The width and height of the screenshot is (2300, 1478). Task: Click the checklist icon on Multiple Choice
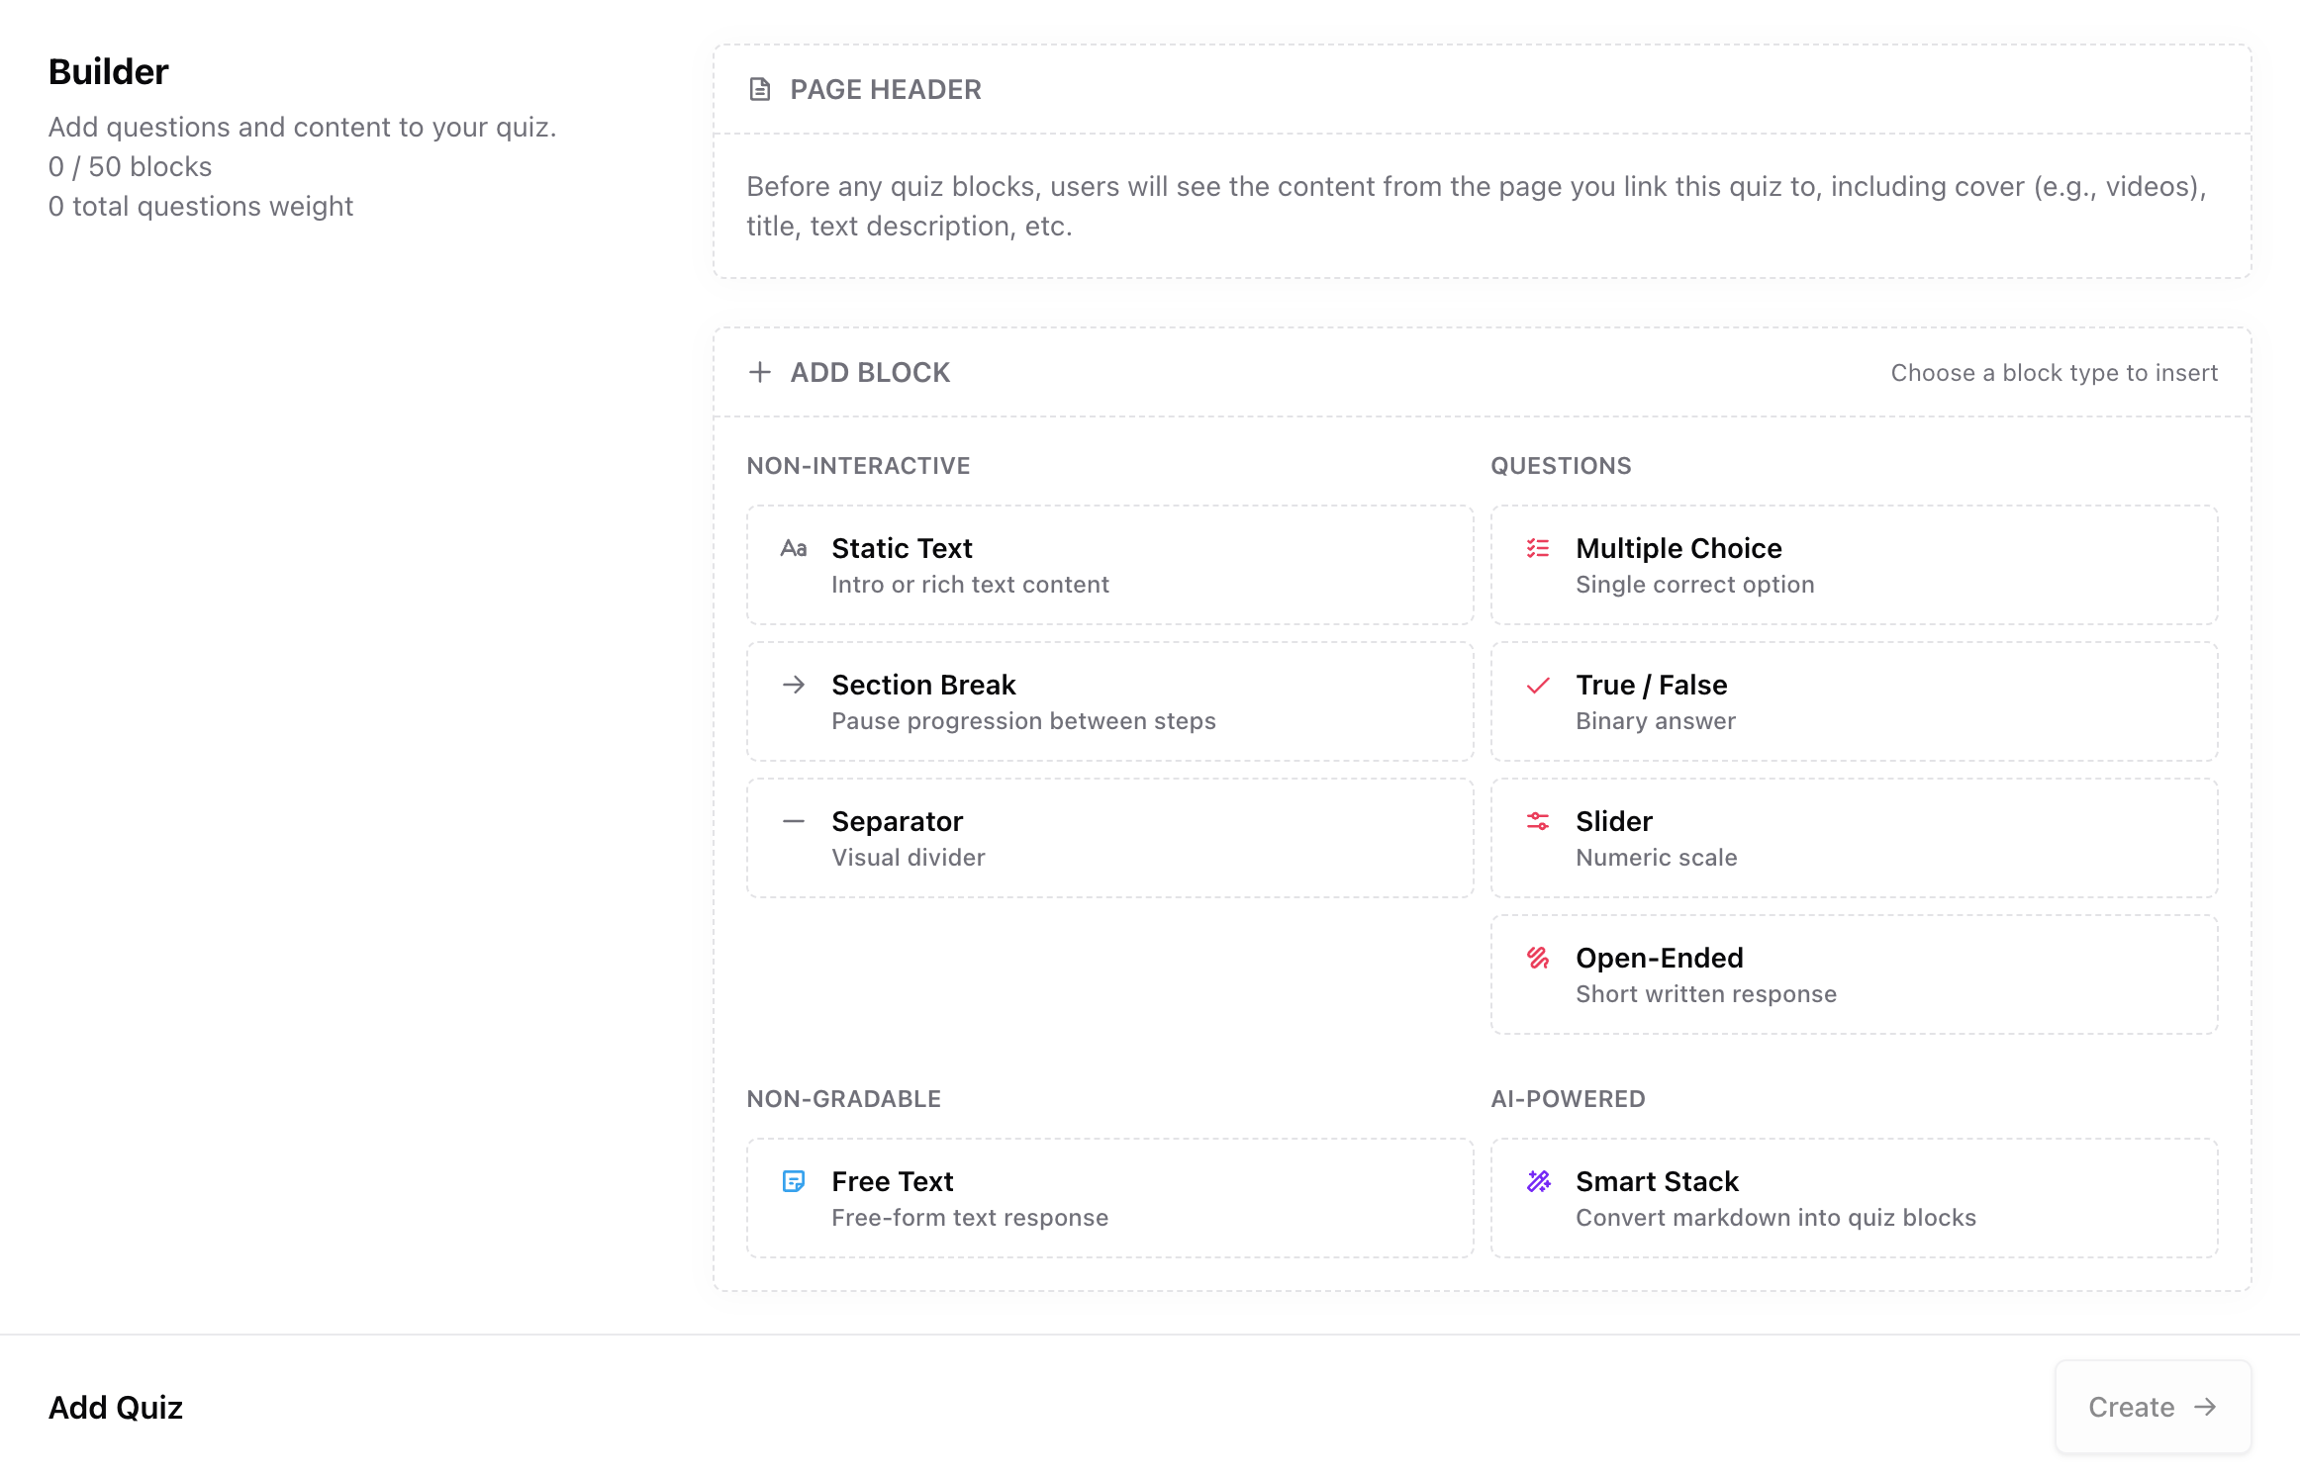pyautogui.click(x=1537, y=548)
